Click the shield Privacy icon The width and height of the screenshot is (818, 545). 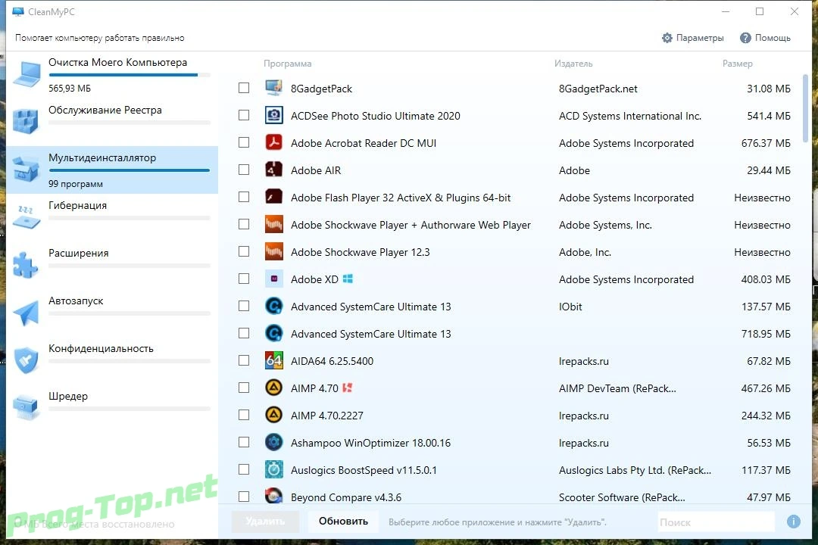click(26, 360)
